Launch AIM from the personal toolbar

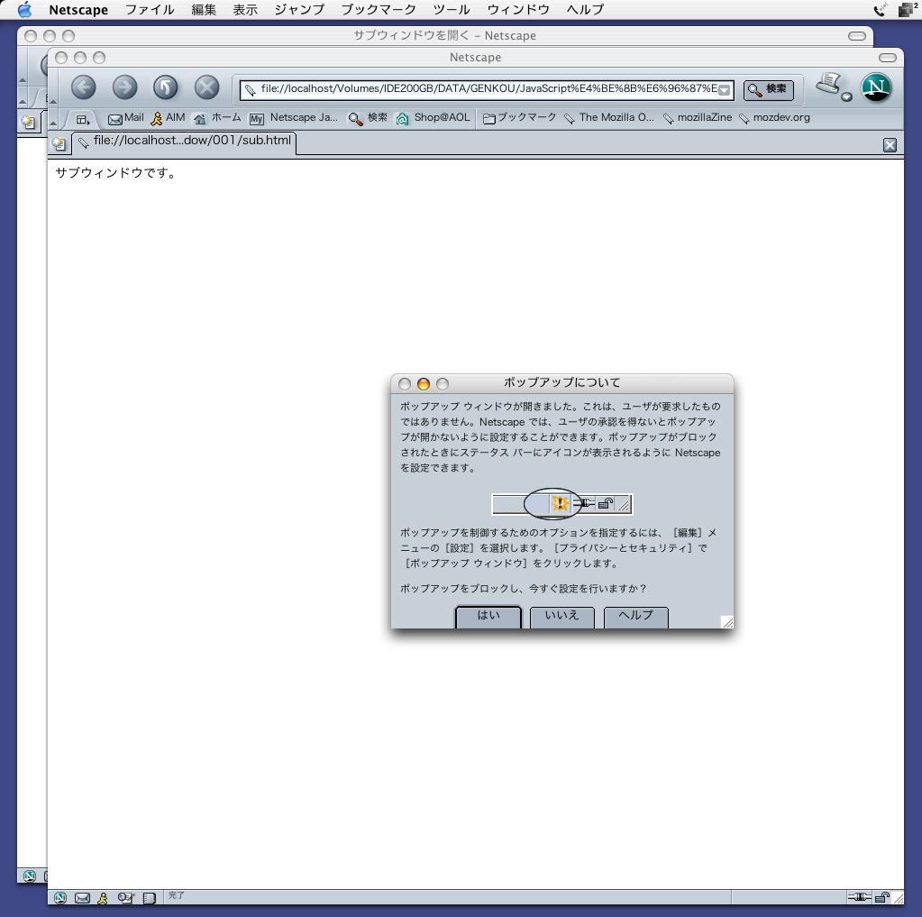pyautogui.click(x=168, y=118)
